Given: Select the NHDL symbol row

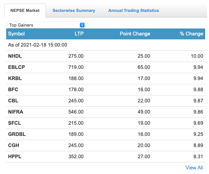Looking at the screenshot, I should click(106, 56).
